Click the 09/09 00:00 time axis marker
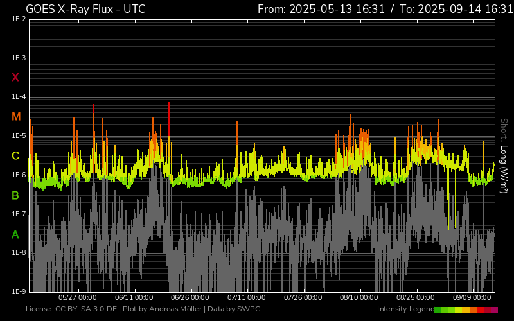 [x=472, y=298]
